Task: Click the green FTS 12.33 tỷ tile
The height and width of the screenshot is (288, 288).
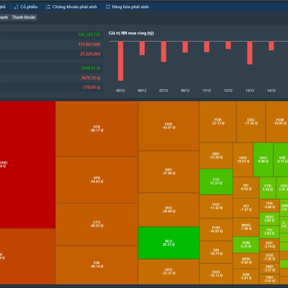Action: click(216, 181)
